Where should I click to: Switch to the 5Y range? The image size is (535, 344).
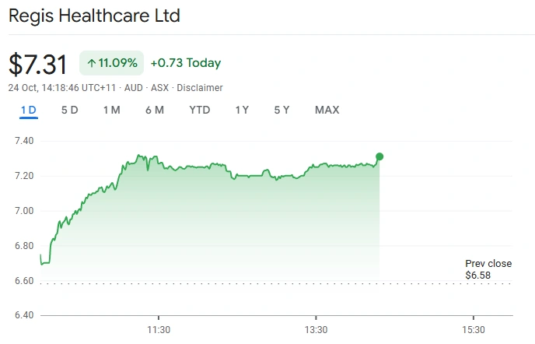[281, 110]
